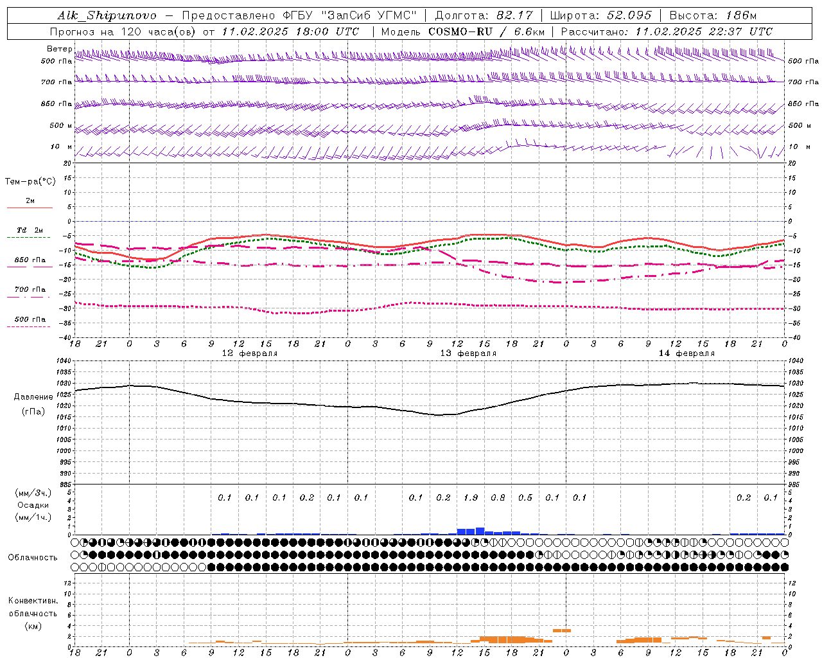Click the Давление pressure panel label
Viewport: 822px width, 658px height.
pyautogui.click(x=33, y=397)
